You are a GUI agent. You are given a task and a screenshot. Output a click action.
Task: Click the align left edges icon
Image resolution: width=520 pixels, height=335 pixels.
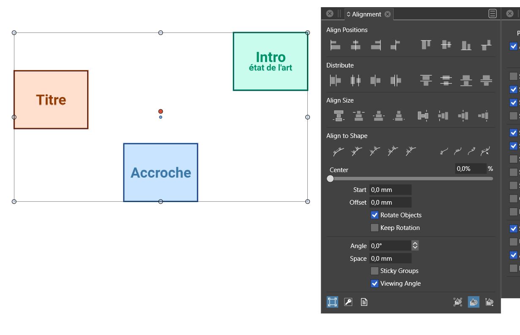(x=335, y=45)
